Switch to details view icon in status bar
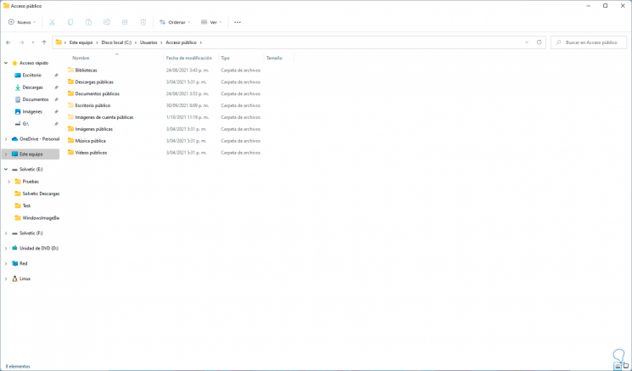 pyautogui.click(x=618, y=367)
